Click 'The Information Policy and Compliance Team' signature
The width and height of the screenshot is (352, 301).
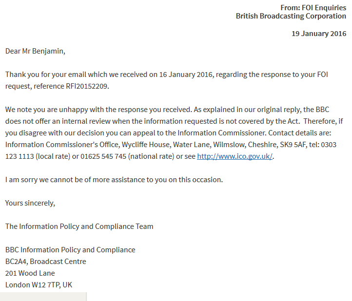[79, 226]
